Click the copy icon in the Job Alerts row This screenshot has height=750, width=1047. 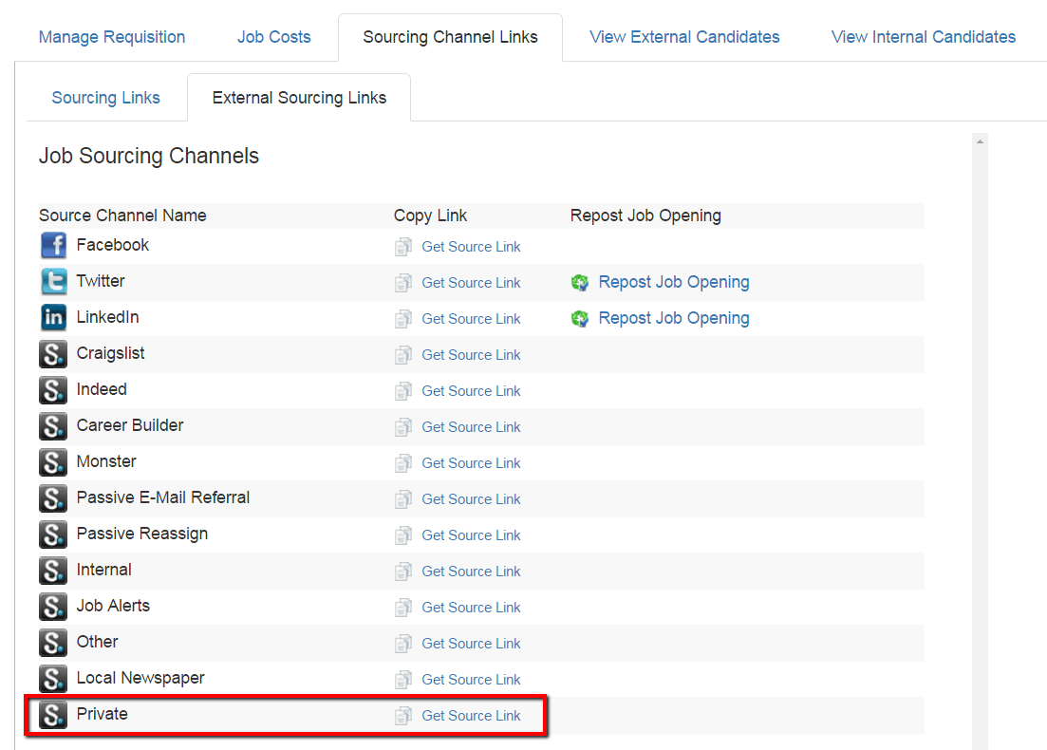403,608
